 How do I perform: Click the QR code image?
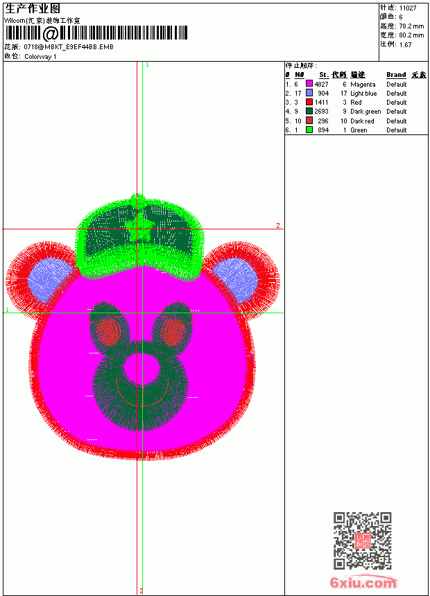(363, 541)
